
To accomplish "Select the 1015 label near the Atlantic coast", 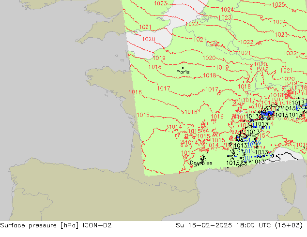I will click(143, 115).
